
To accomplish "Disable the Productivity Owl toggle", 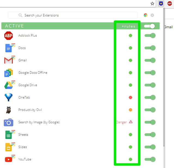I will coord(150,110).
